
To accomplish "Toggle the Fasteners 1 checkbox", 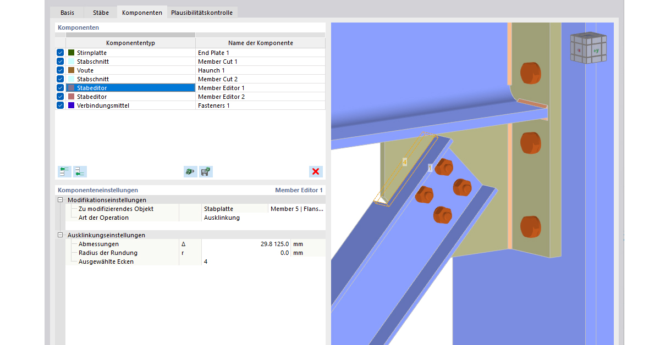I will point(61,105).
